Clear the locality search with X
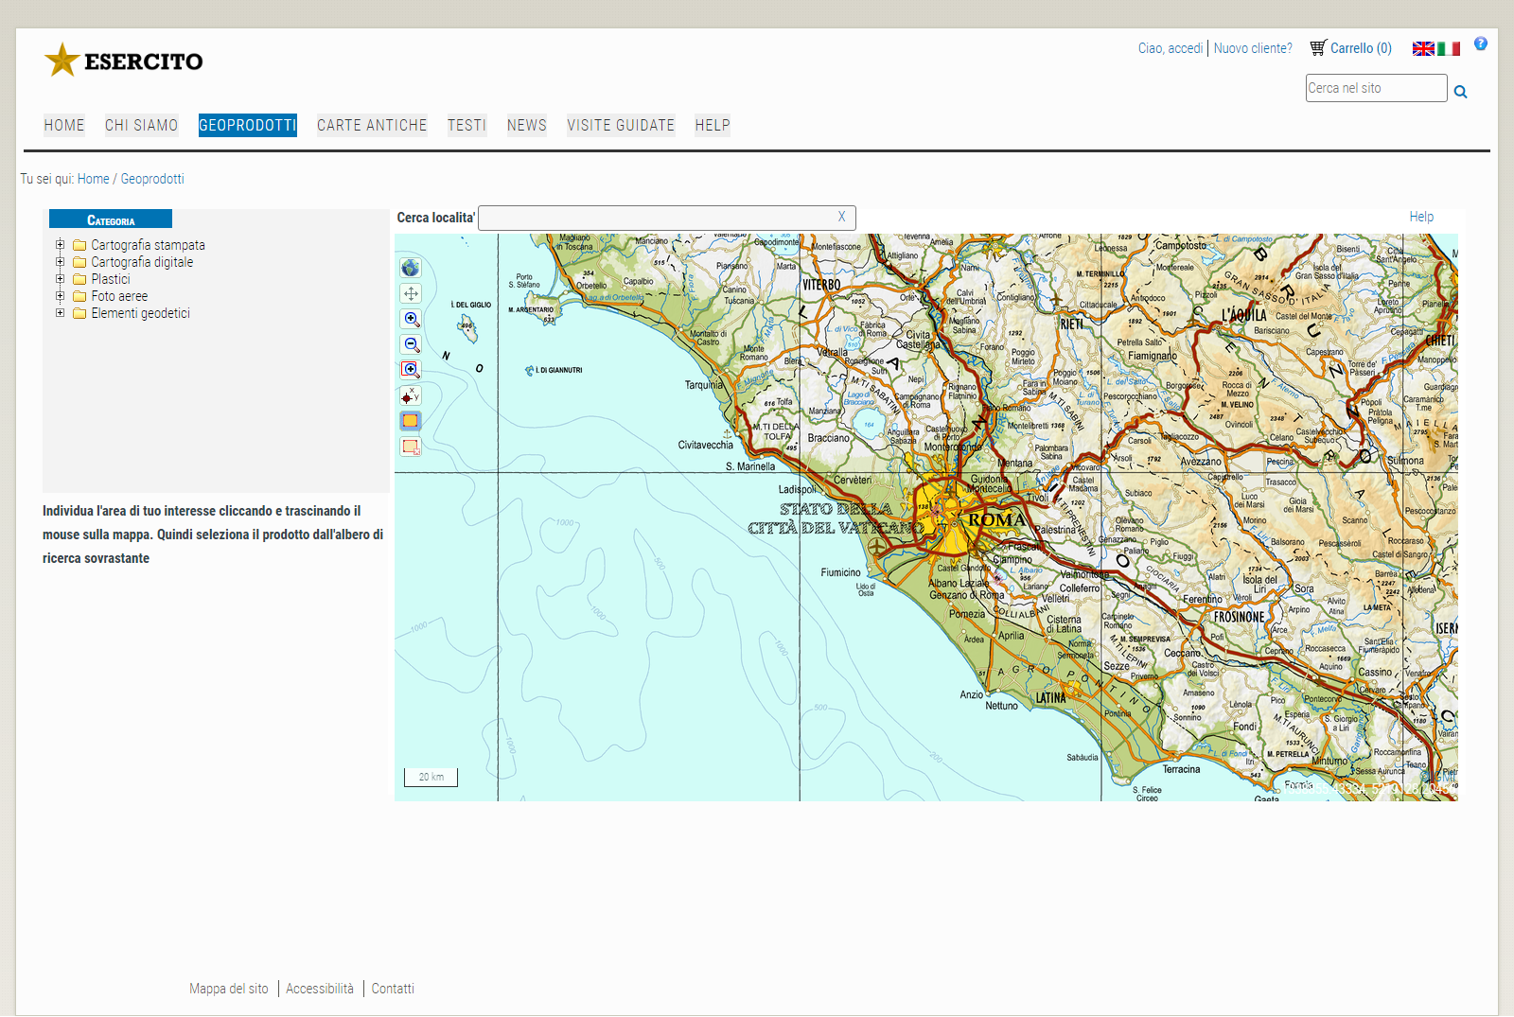The height and width of the screenshot is (1017, 1514). pyautogui.click(x=841, y=217)
